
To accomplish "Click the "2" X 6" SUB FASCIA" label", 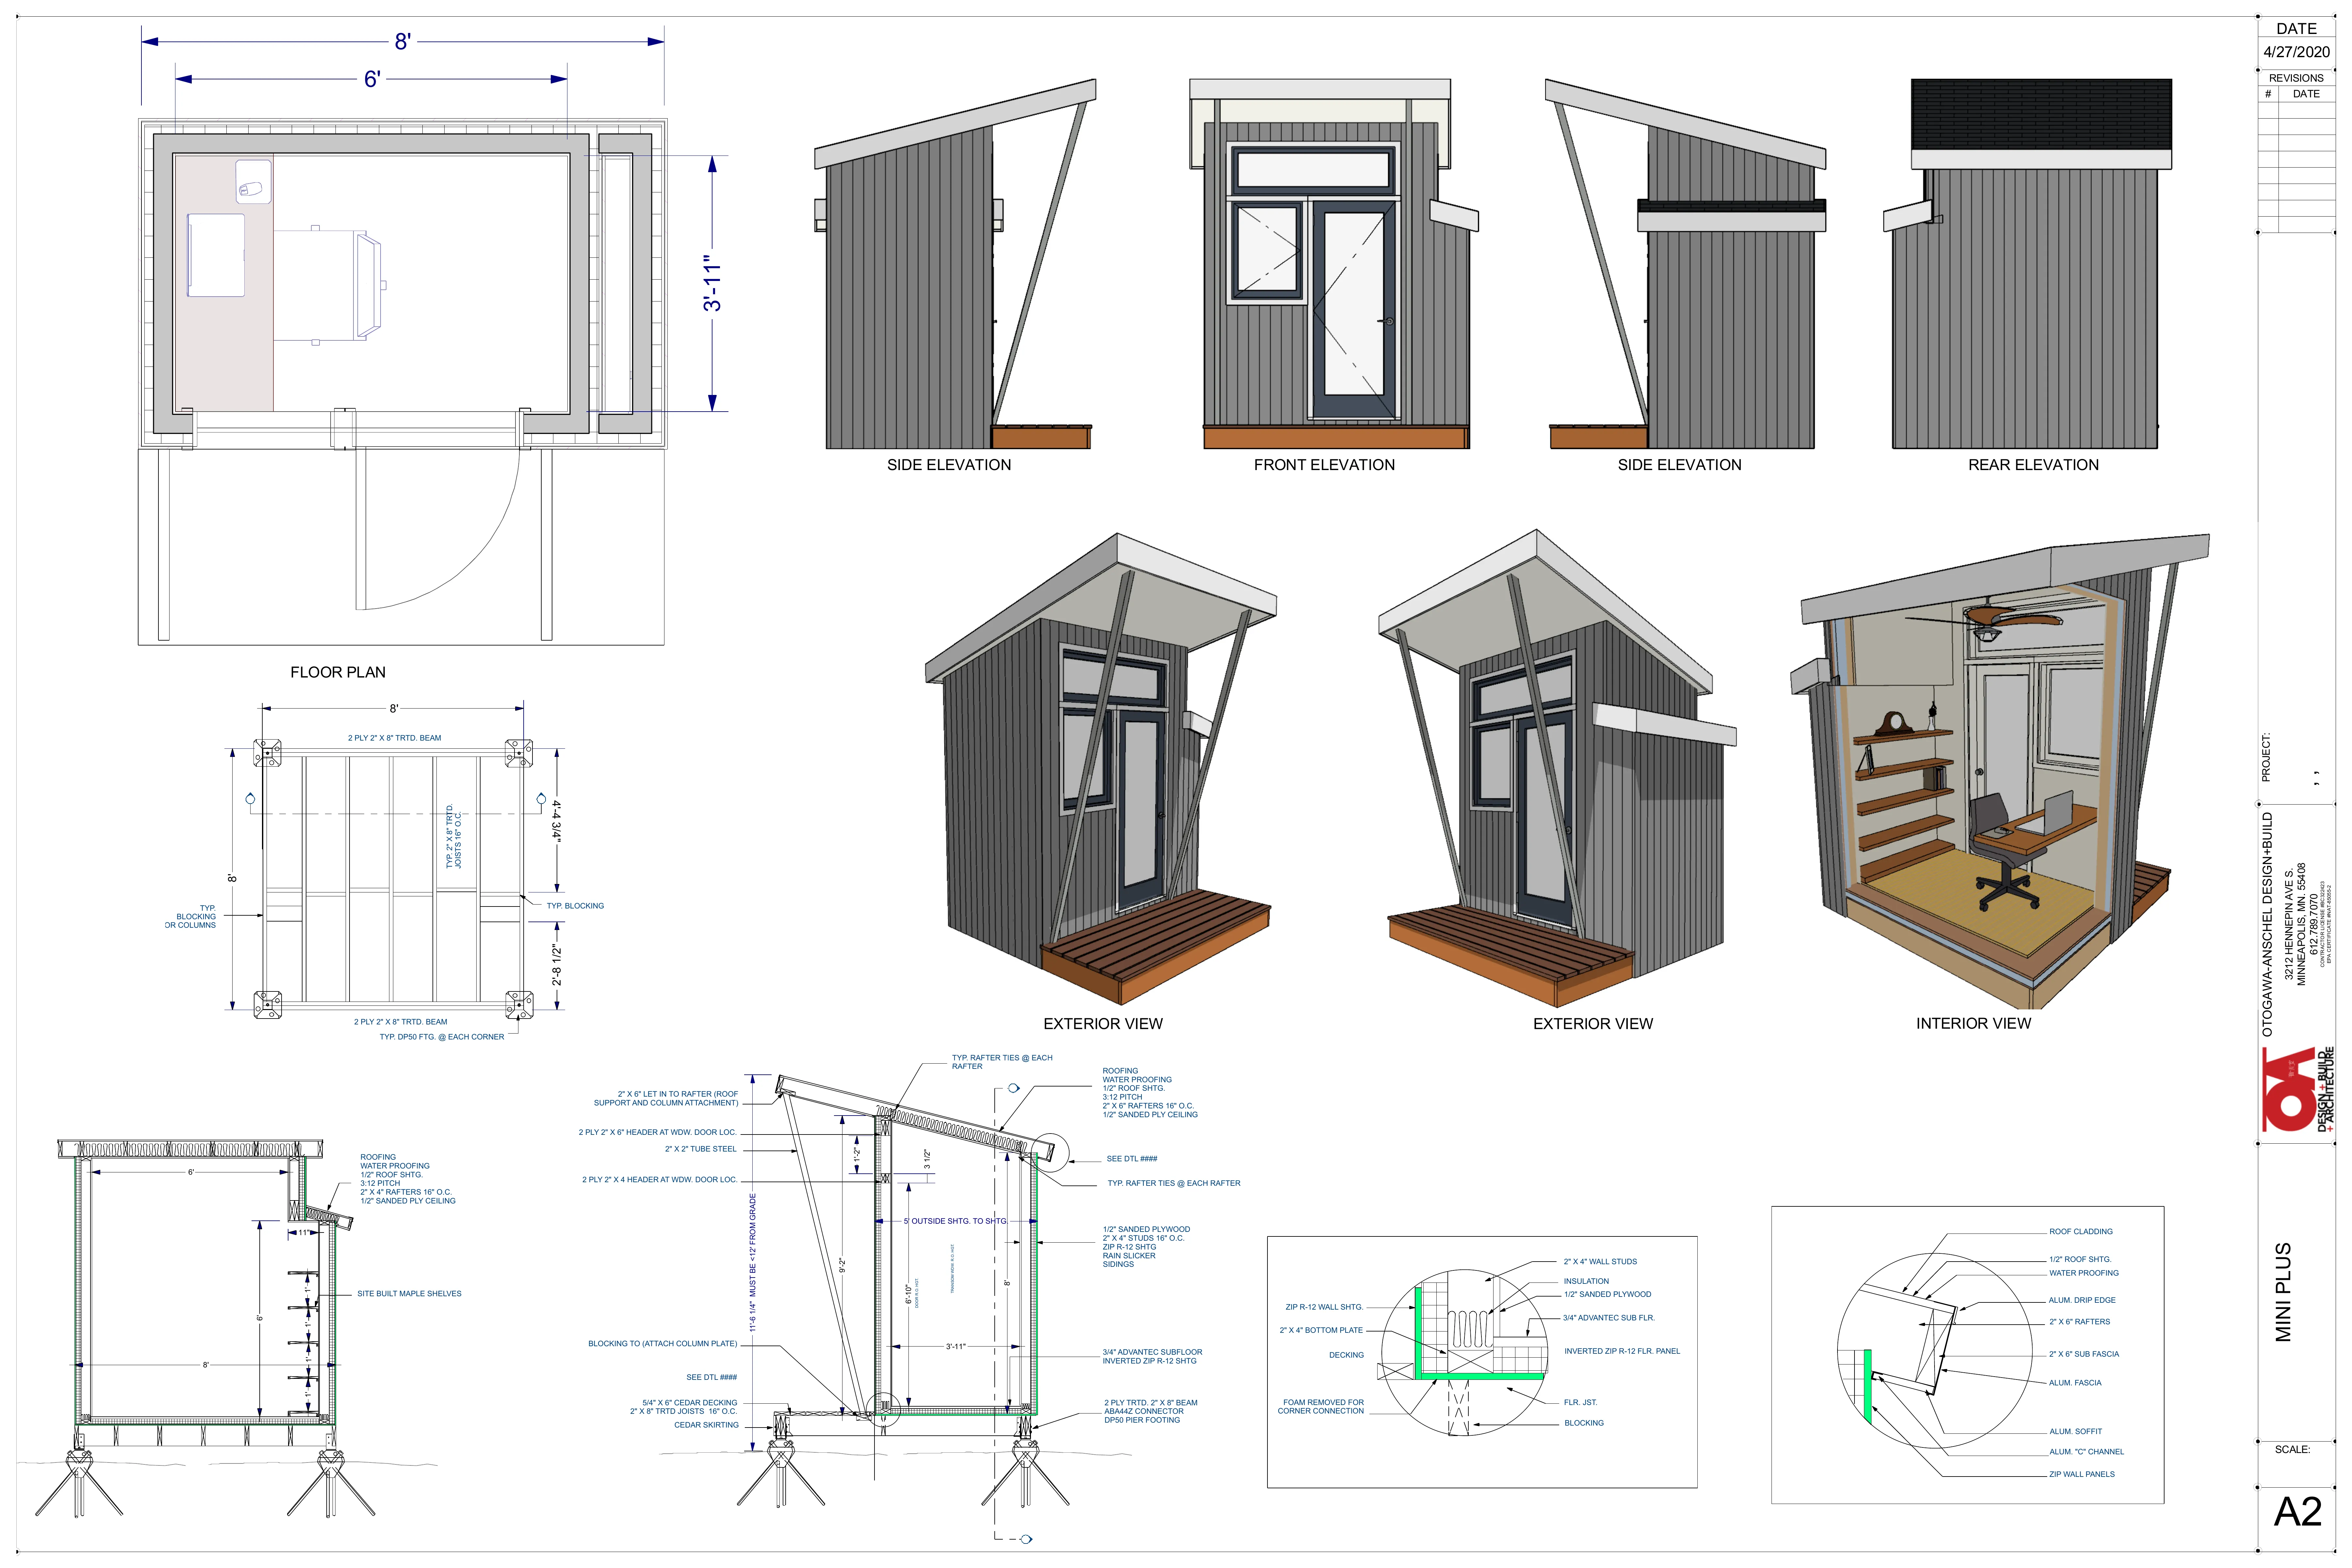I will click(x=2084, y=1354).
